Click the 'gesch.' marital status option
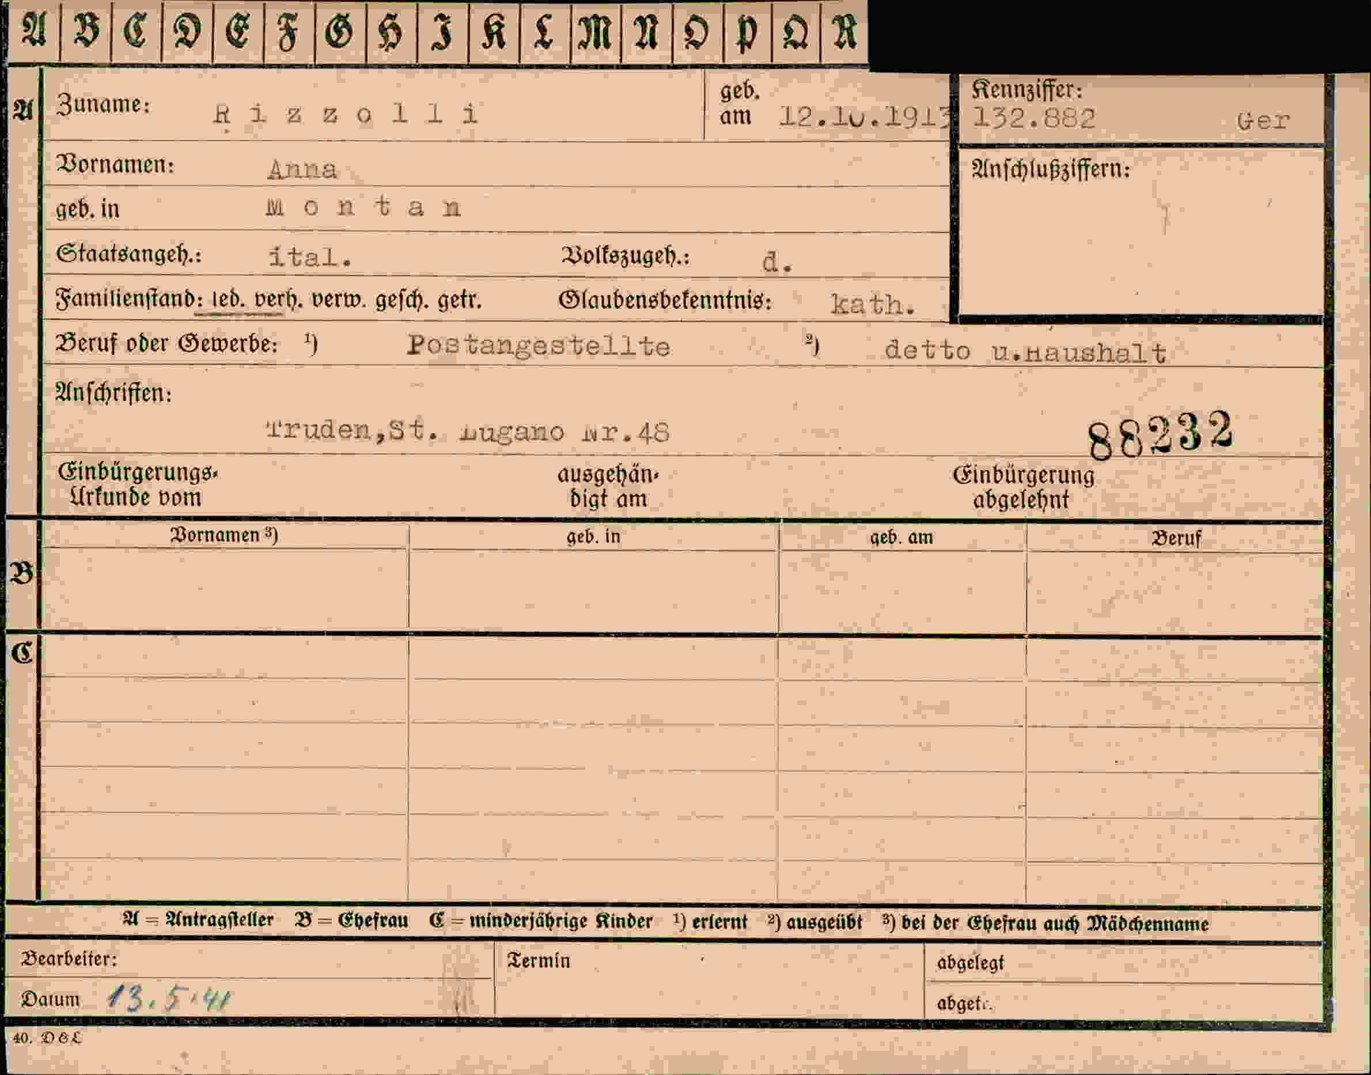 click(402, 301)
